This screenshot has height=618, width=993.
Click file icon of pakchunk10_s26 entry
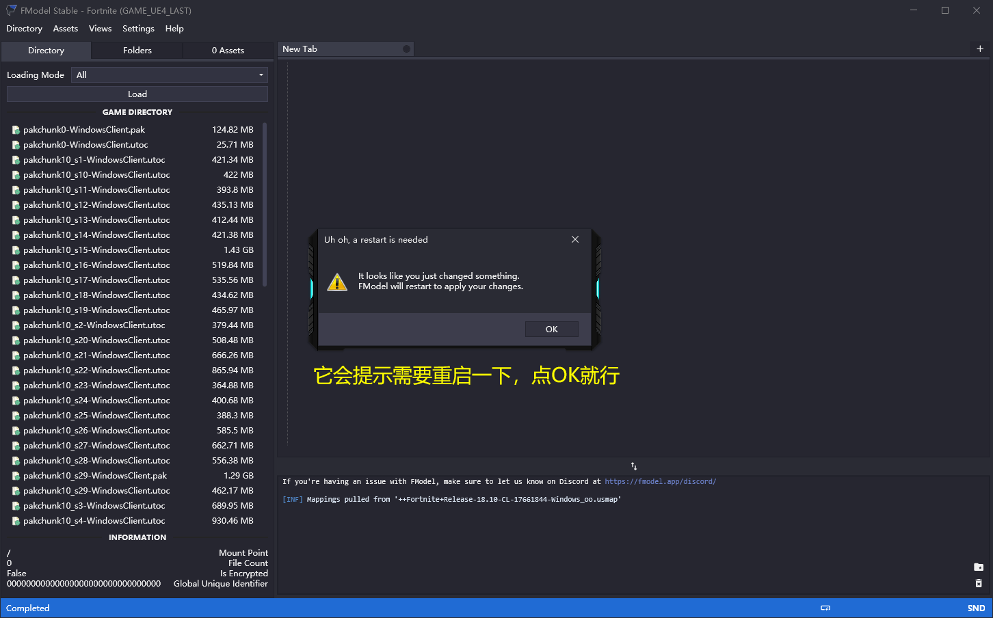(16, 431)
